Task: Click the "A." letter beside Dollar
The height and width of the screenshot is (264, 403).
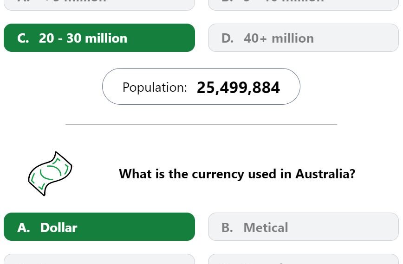Action: [24, 227]
